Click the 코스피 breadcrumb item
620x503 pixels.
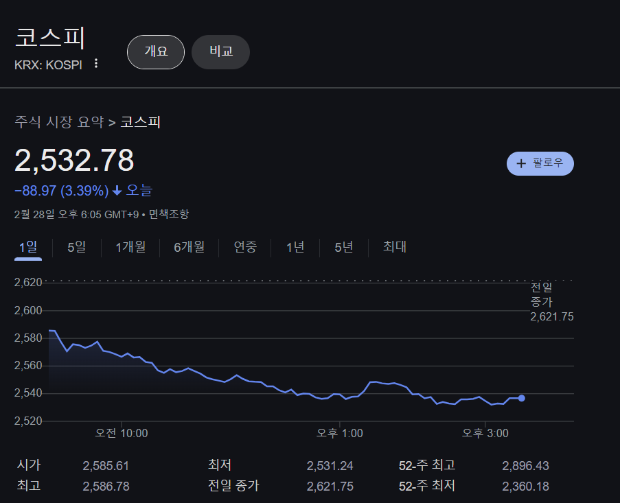click(x=140, y=121)
